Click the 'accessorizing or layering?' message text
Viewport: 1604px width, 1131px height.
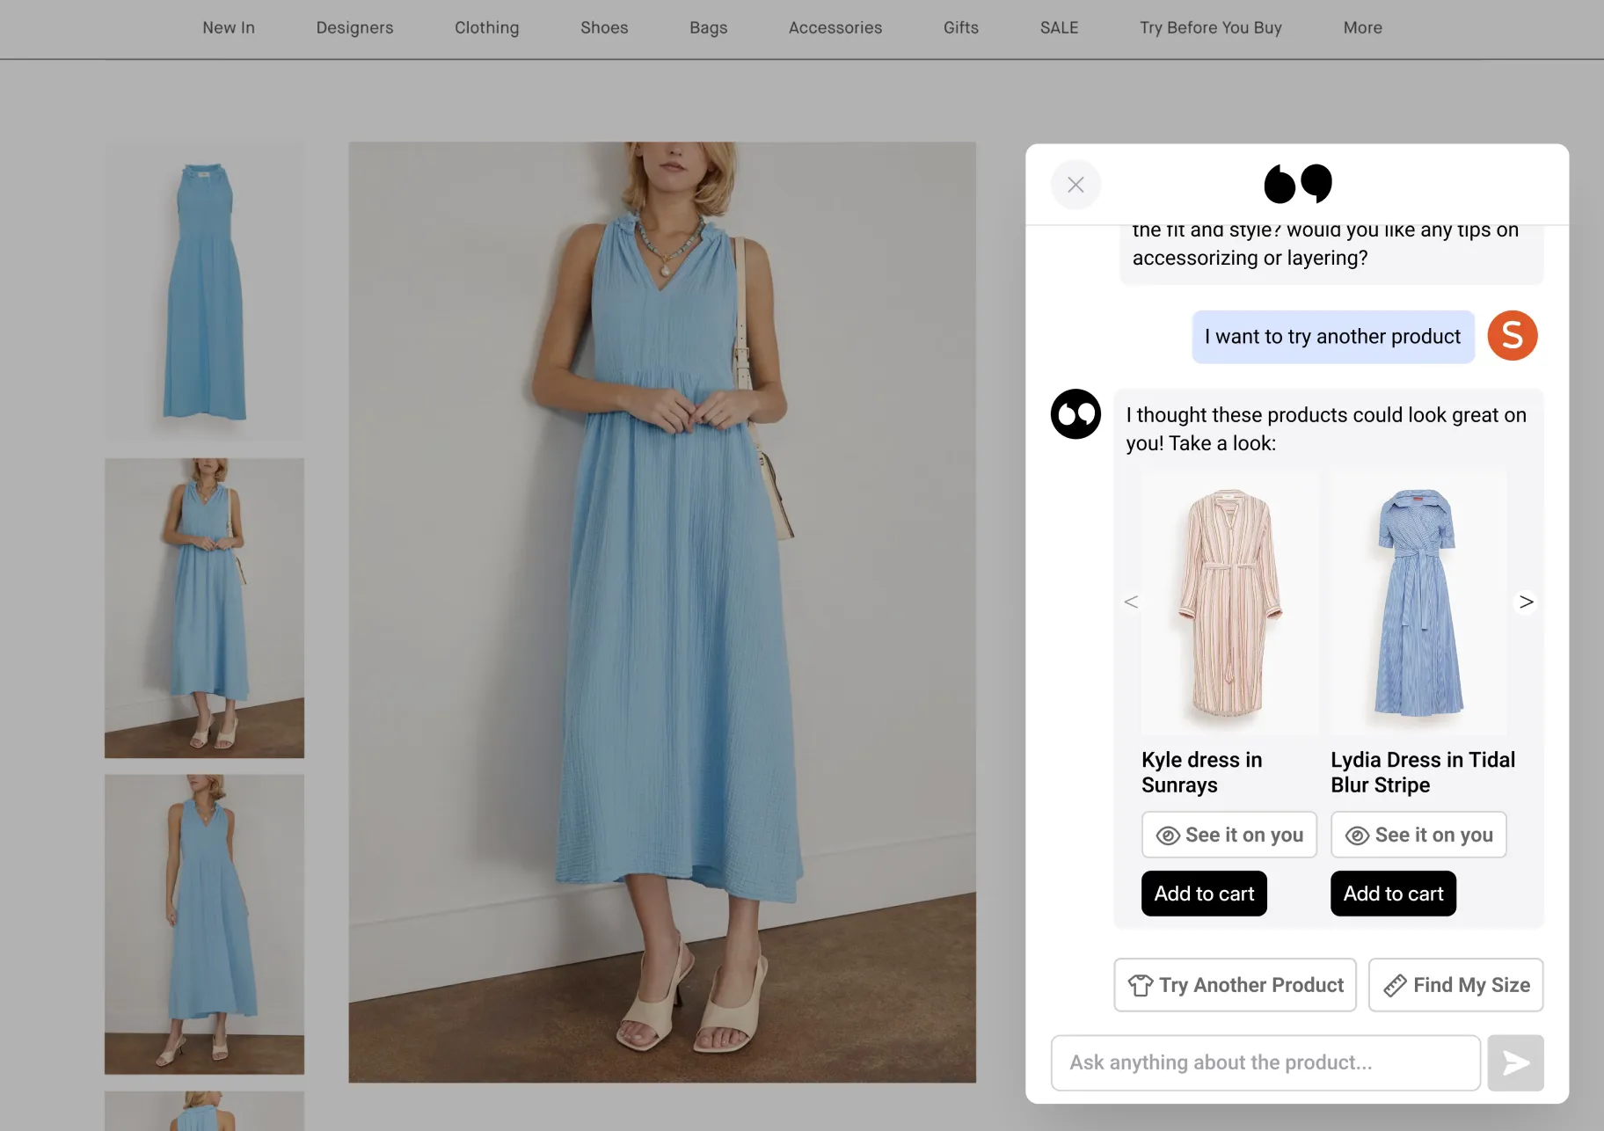1250,258
